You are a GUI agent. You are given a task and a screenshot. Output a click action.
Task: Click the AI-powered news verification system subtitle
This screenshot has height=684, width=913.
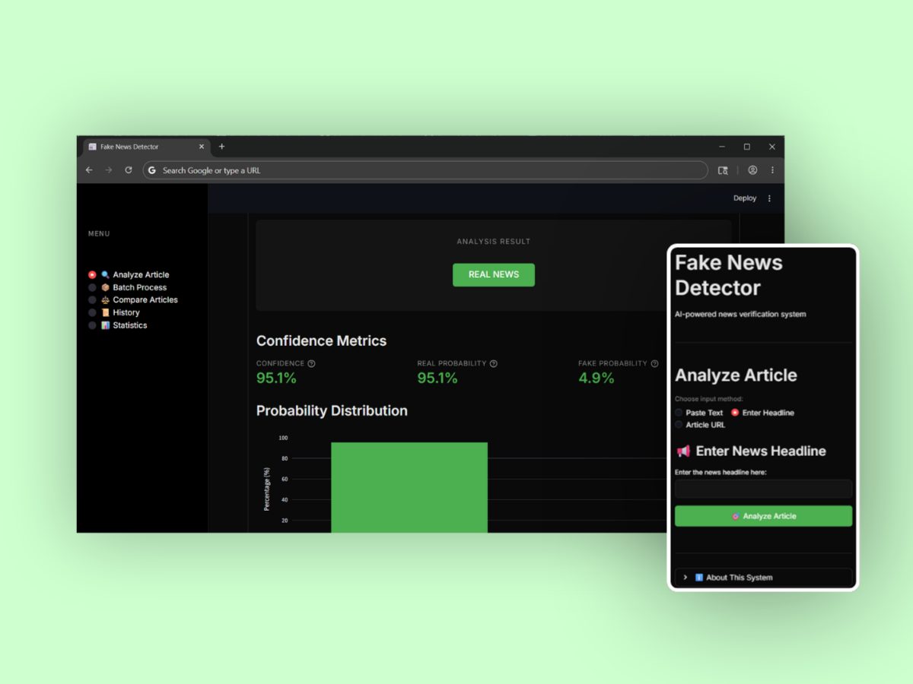pos(740,314)
